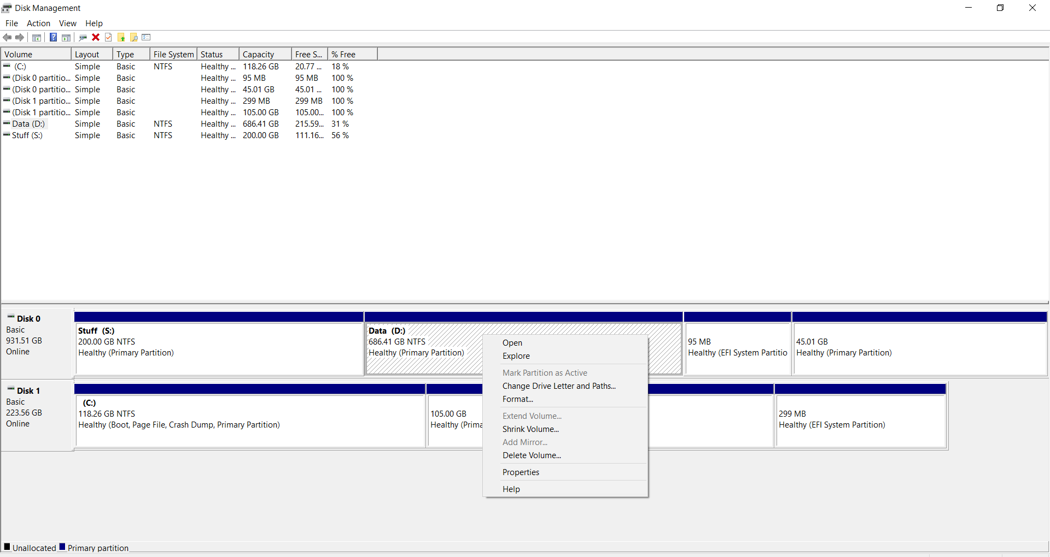Click the blue Help question mark toolbar icon
Screen dimensions: 1050x557
(x=53, y=37)
